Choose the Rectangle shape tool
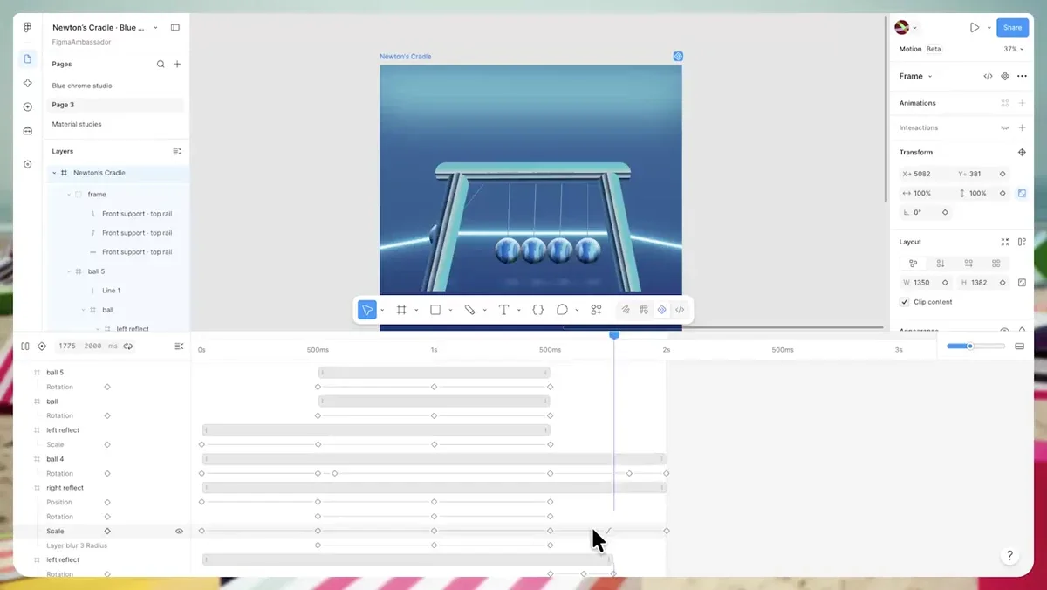Screen dimensions: 1047x590 (x=435, y=310)
